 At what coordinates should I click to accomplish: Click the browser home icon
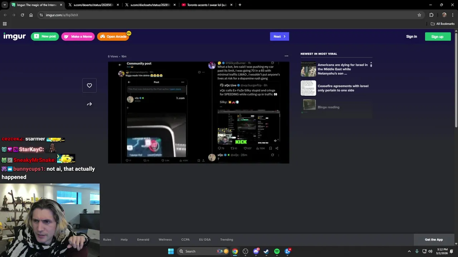[31, 15]
